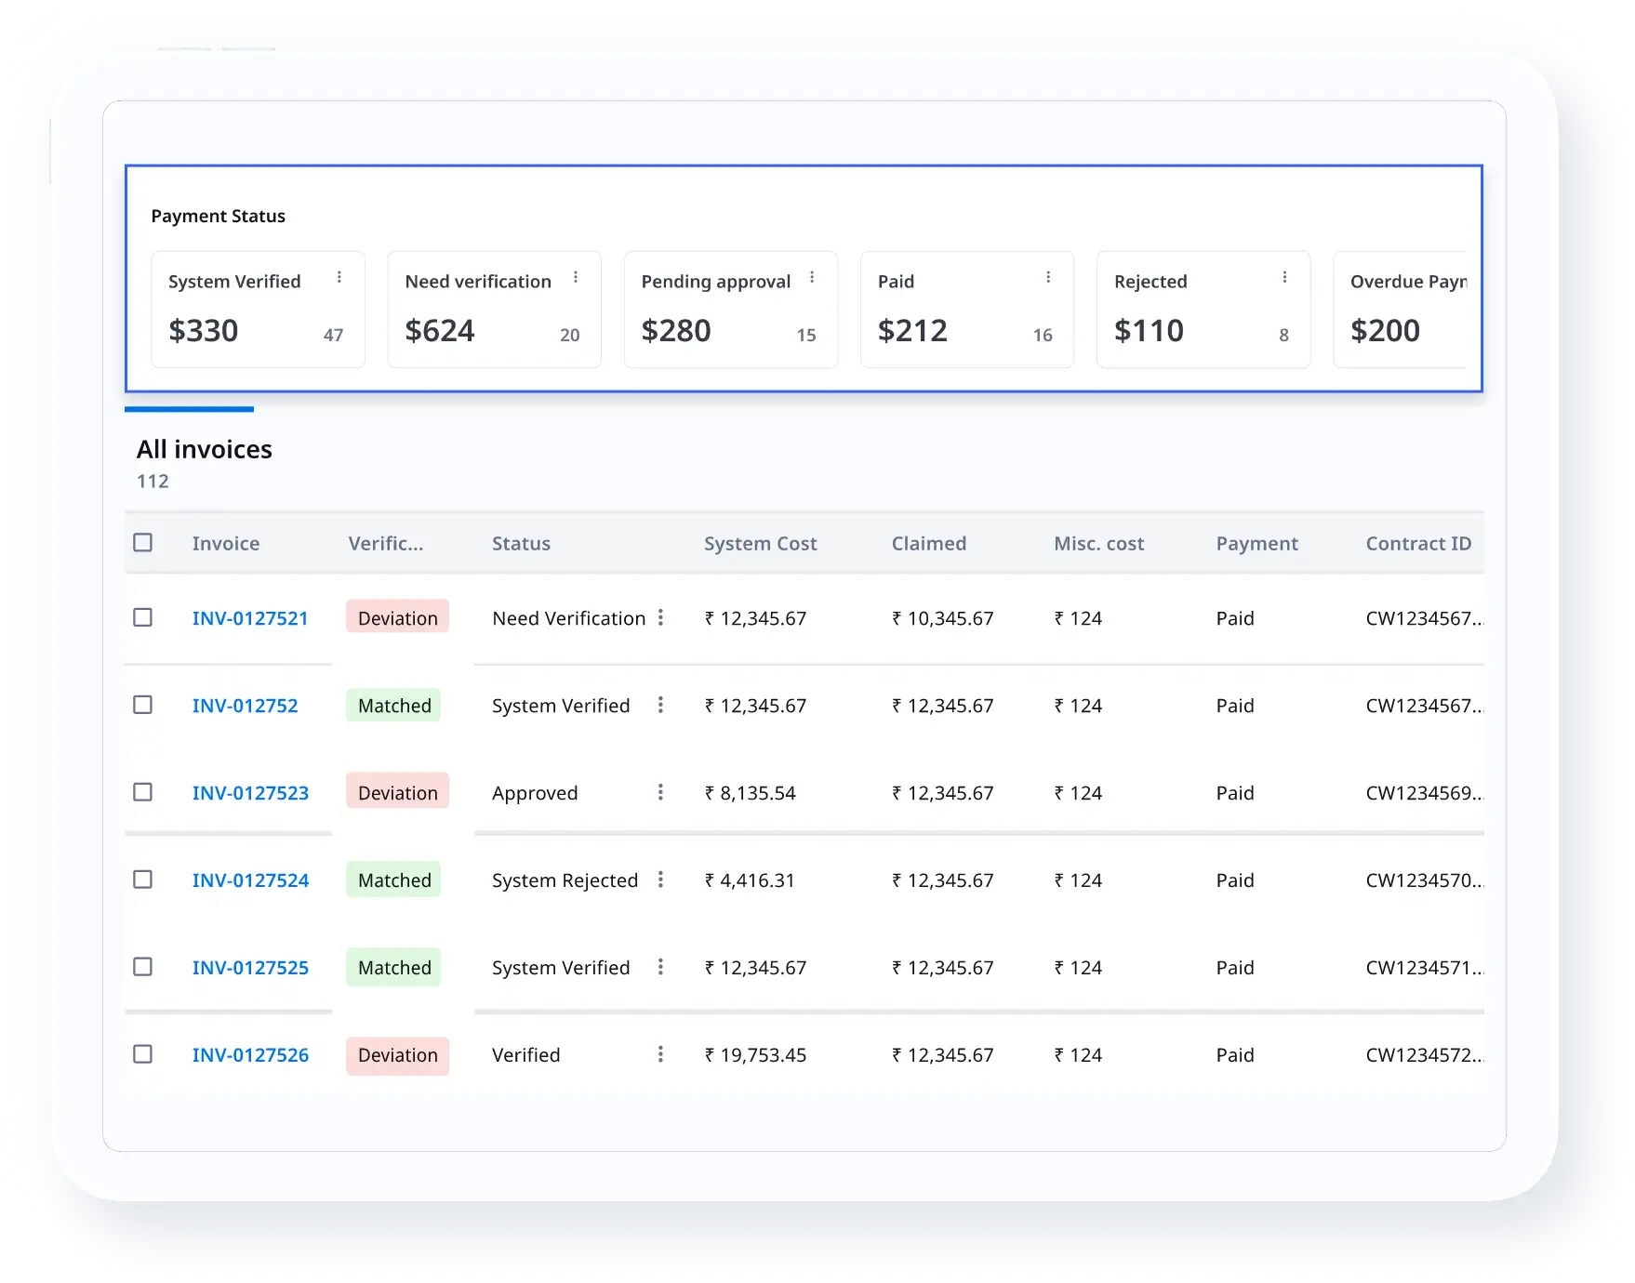Screen dimensions: 1635x1283
Task: Open invoice link INV-0127523
Action: click(x=250, y=793)
